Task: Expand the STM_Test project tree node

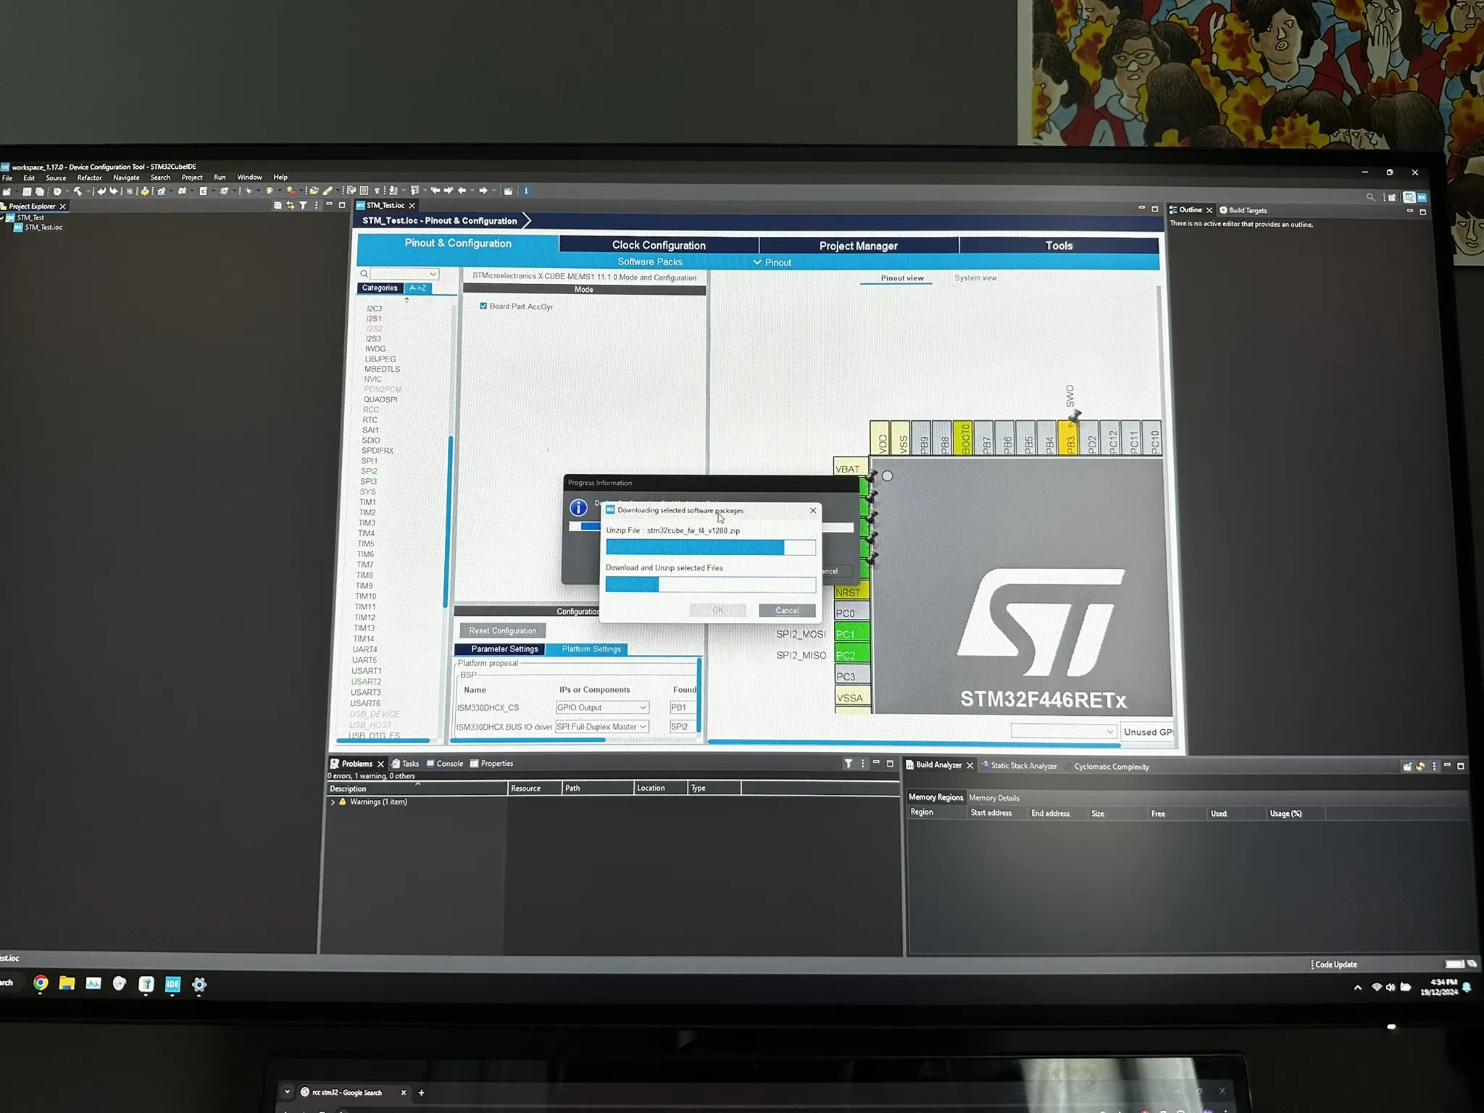Action: 4,217
